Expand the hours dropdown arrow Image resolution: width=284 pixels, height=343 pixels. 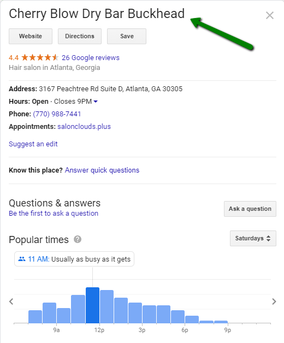point(96,102)
